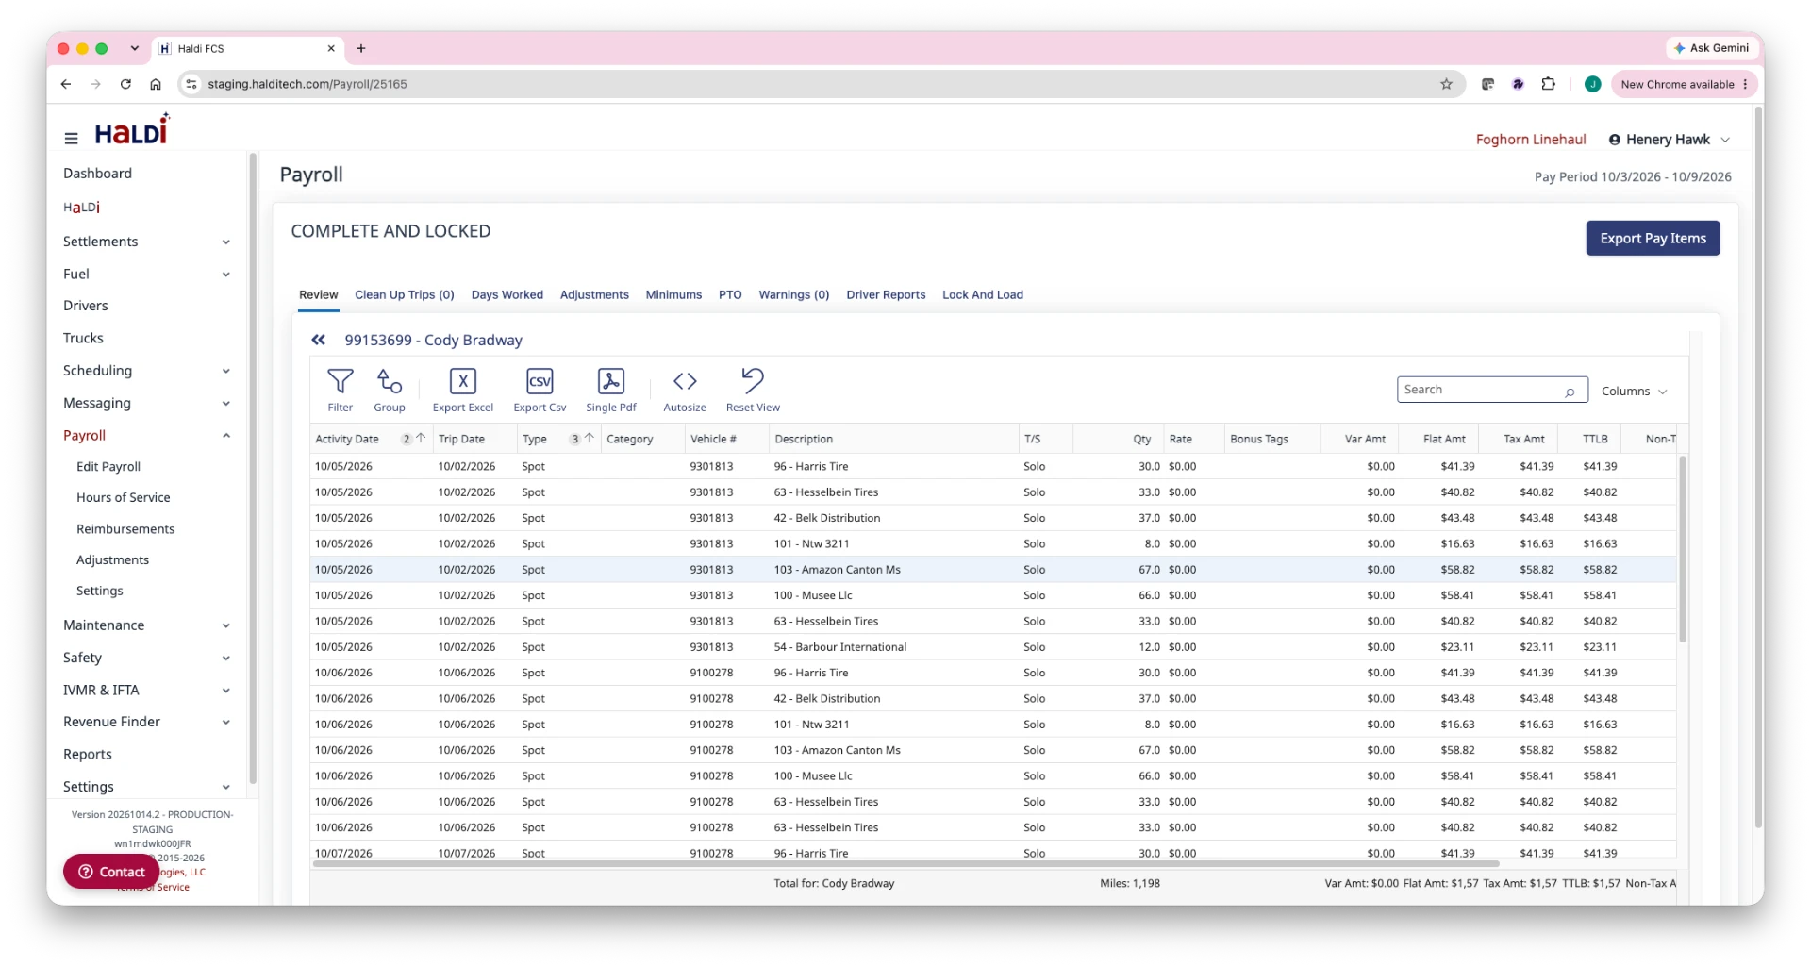Bookmark this page with the star icon

[x=1446, y=84]
